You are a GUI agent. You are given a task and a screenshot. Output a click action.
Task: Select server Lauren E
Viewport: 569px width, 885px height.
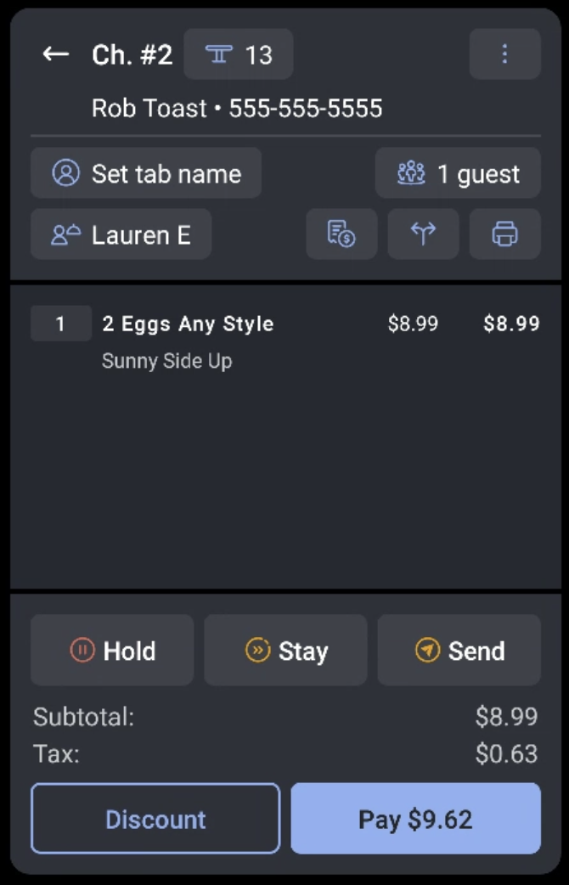click(x=121, y=234)
